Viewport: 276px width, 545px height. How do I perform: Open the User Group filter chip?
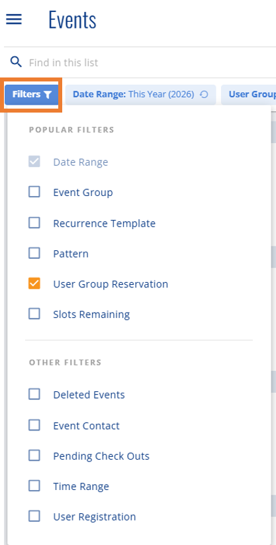[249, 95]
